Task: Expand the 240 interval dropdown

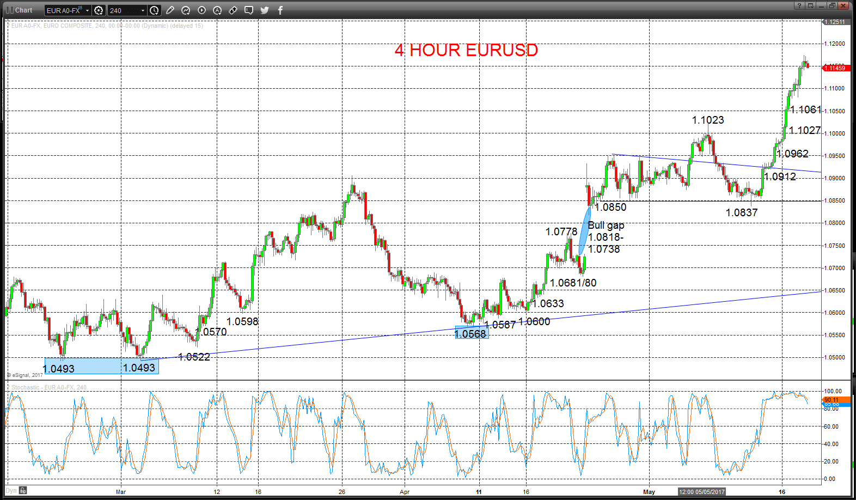Action: pos(143,10)
